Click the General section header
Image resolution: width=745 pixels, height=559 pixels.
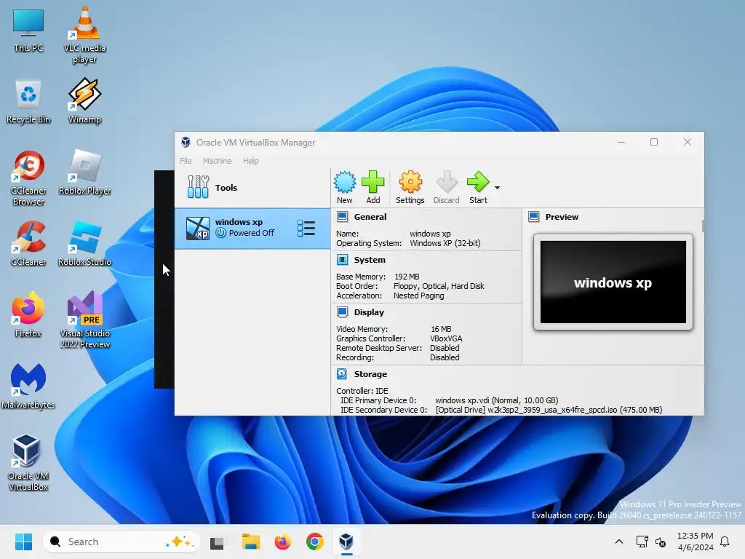(x=370, y=217)
